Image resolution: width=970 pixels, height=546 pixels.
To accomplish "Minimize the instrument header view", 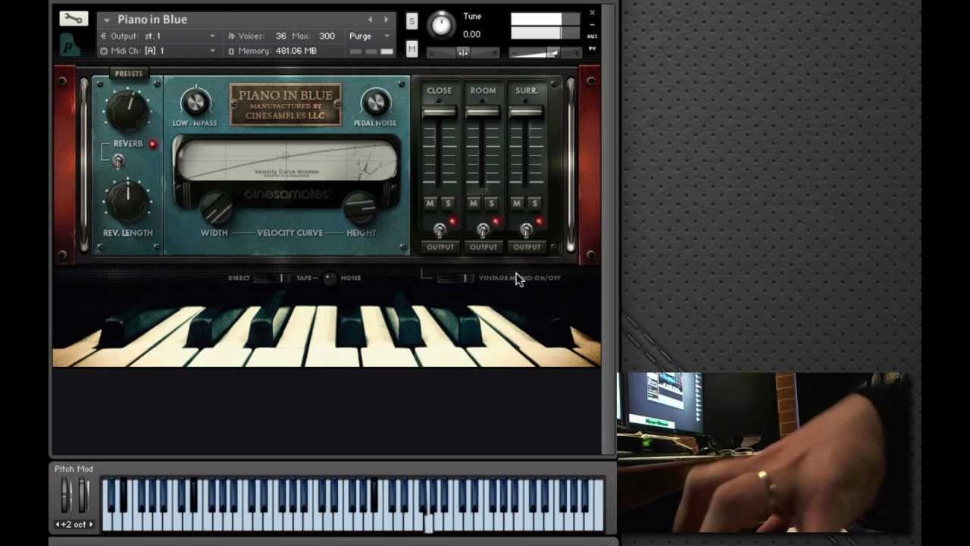I will (592, 24).
